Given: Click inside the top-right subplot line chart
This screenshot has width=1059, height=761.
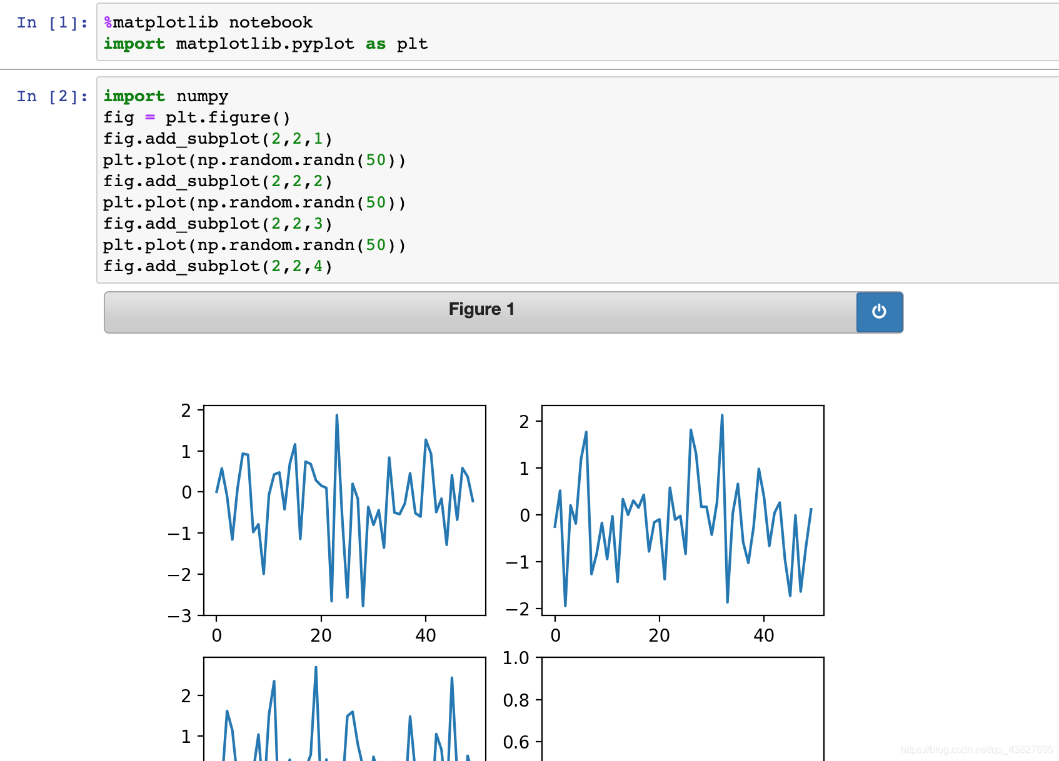Looking at the screenshot, I should pos(683,510).
